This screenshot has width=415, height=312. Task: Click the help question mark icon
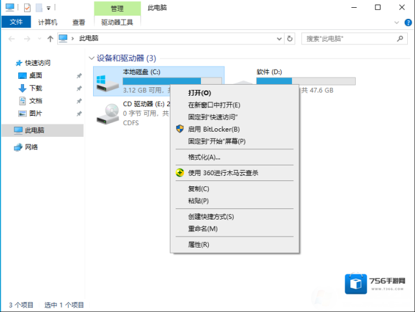click(x=408, y=21)
